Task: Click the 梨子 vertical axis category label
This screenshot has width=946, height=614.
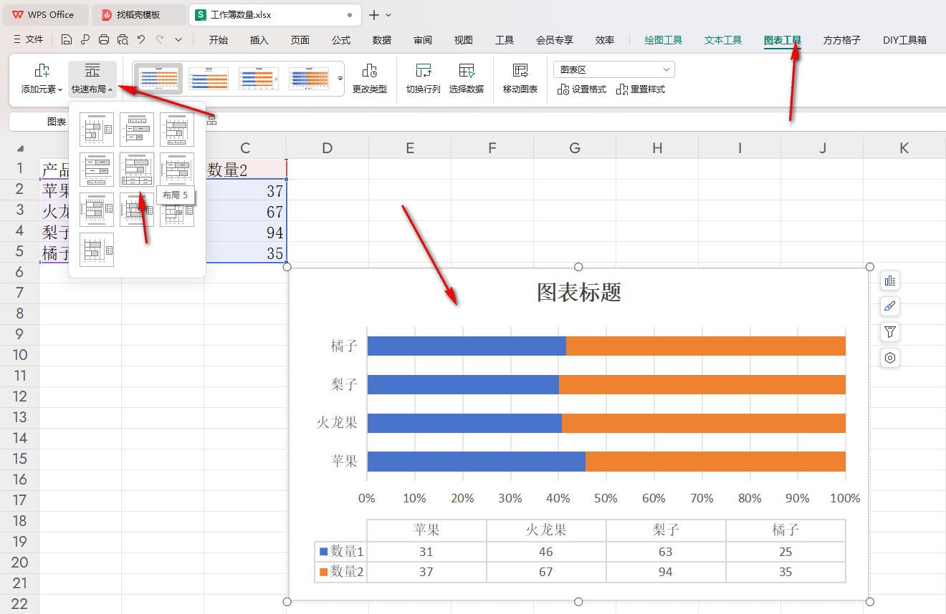Action: (344, 384)
